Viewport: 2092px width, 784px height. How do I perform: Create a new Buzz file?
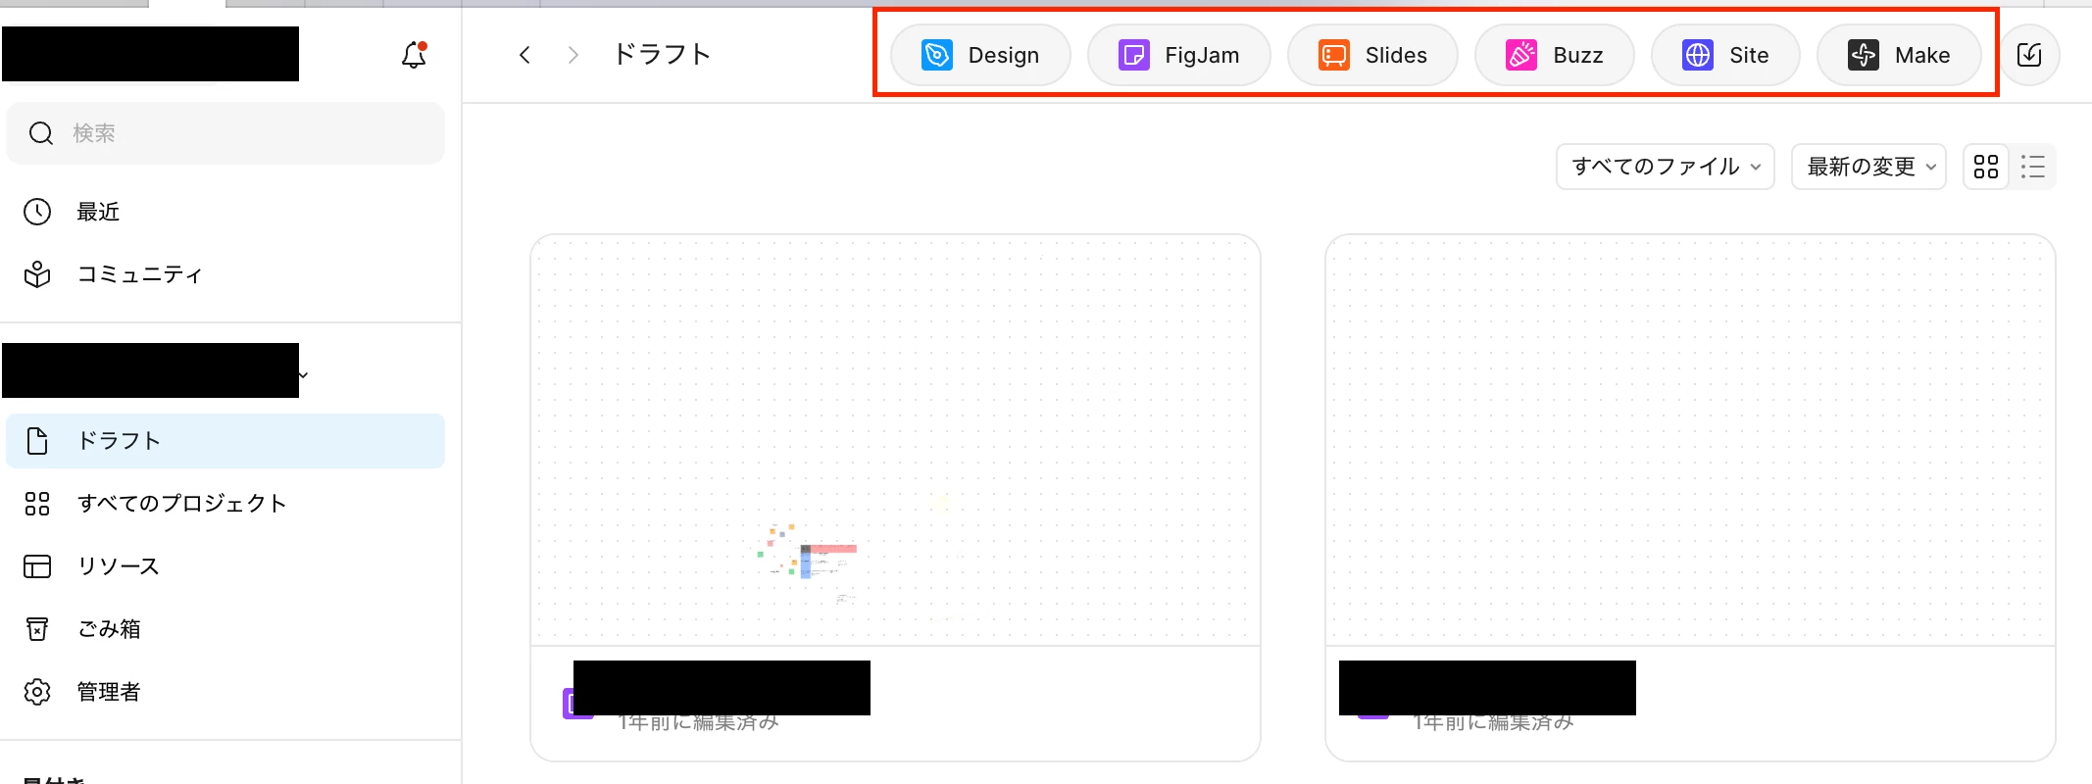click(1555, 55)
